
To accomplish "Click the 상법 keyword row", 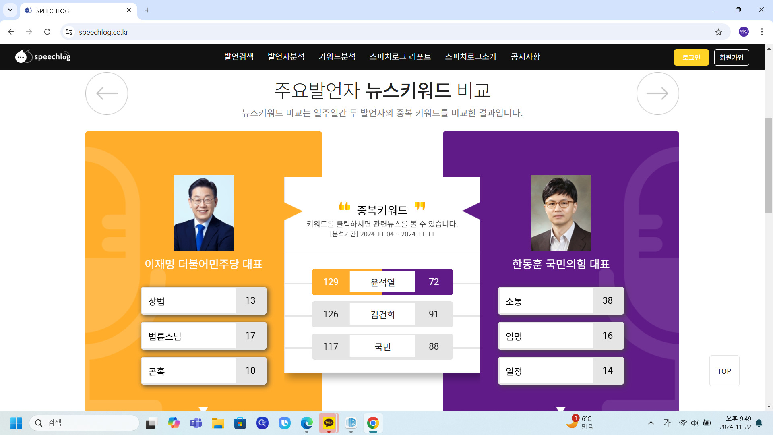I will pyautogui.click(x=204, y=300).
